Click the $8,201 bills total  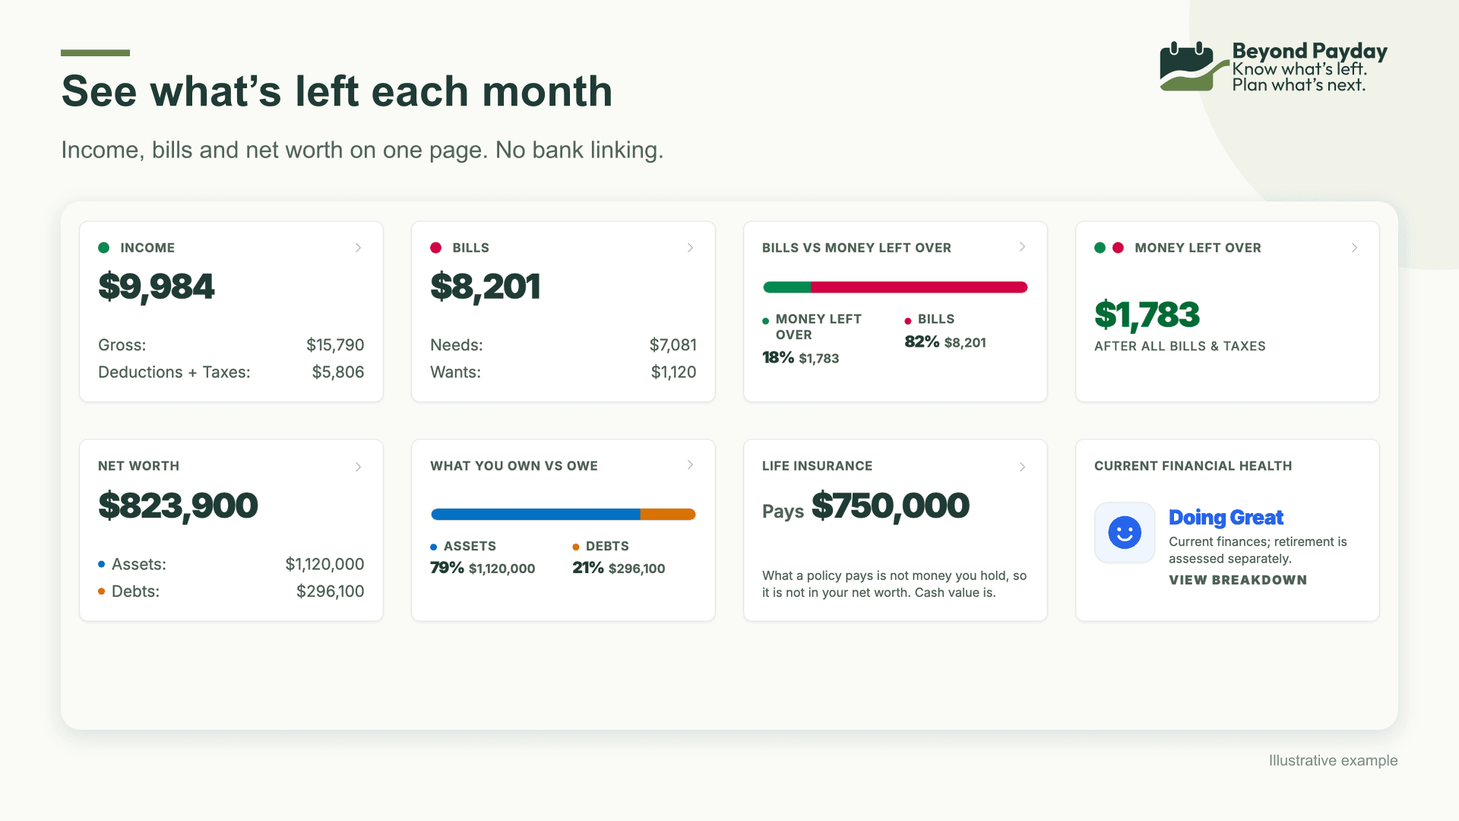click(x=486, y=287)
